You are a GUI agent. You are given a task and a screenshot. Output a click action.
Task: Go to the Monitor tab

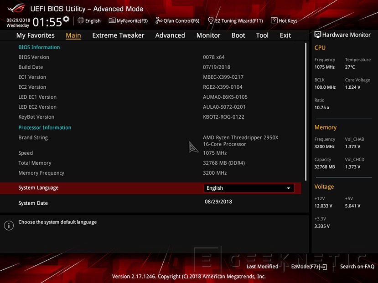pos(208,35)
